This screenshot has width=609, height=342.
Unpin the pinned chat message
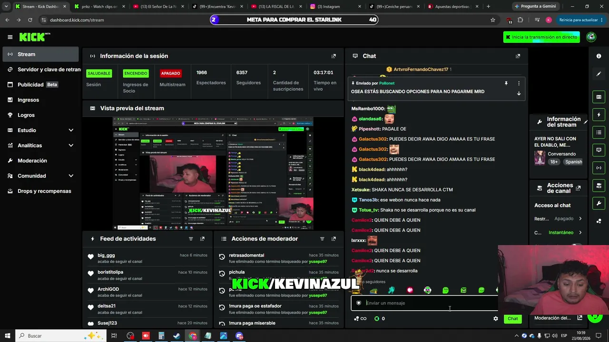(x=506, y=83)
